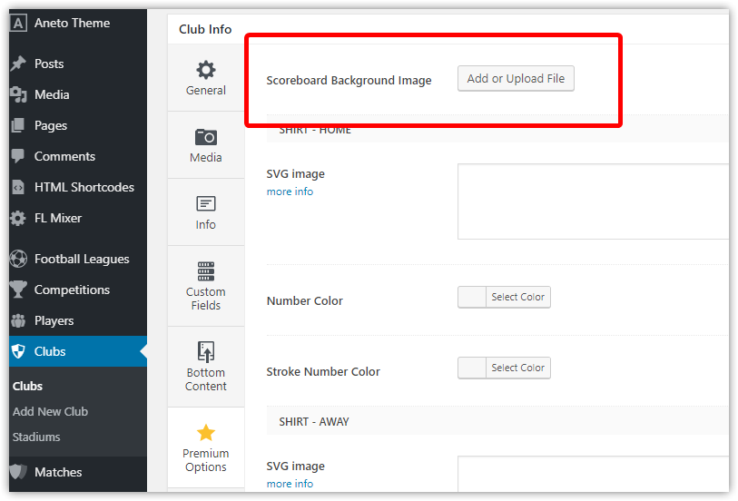The width and height of the screenshot is (738, 501).
Task: Click the Bottom Content icon
Action: point(206,352)
